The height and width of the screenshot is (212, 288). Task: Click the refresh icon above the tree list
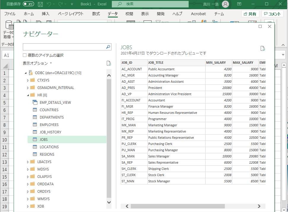tap(109, 63)
